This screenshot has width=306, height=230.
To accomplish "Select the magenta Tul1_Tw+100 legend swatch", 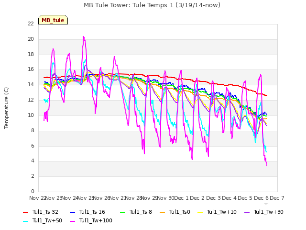I will point(72,221).
